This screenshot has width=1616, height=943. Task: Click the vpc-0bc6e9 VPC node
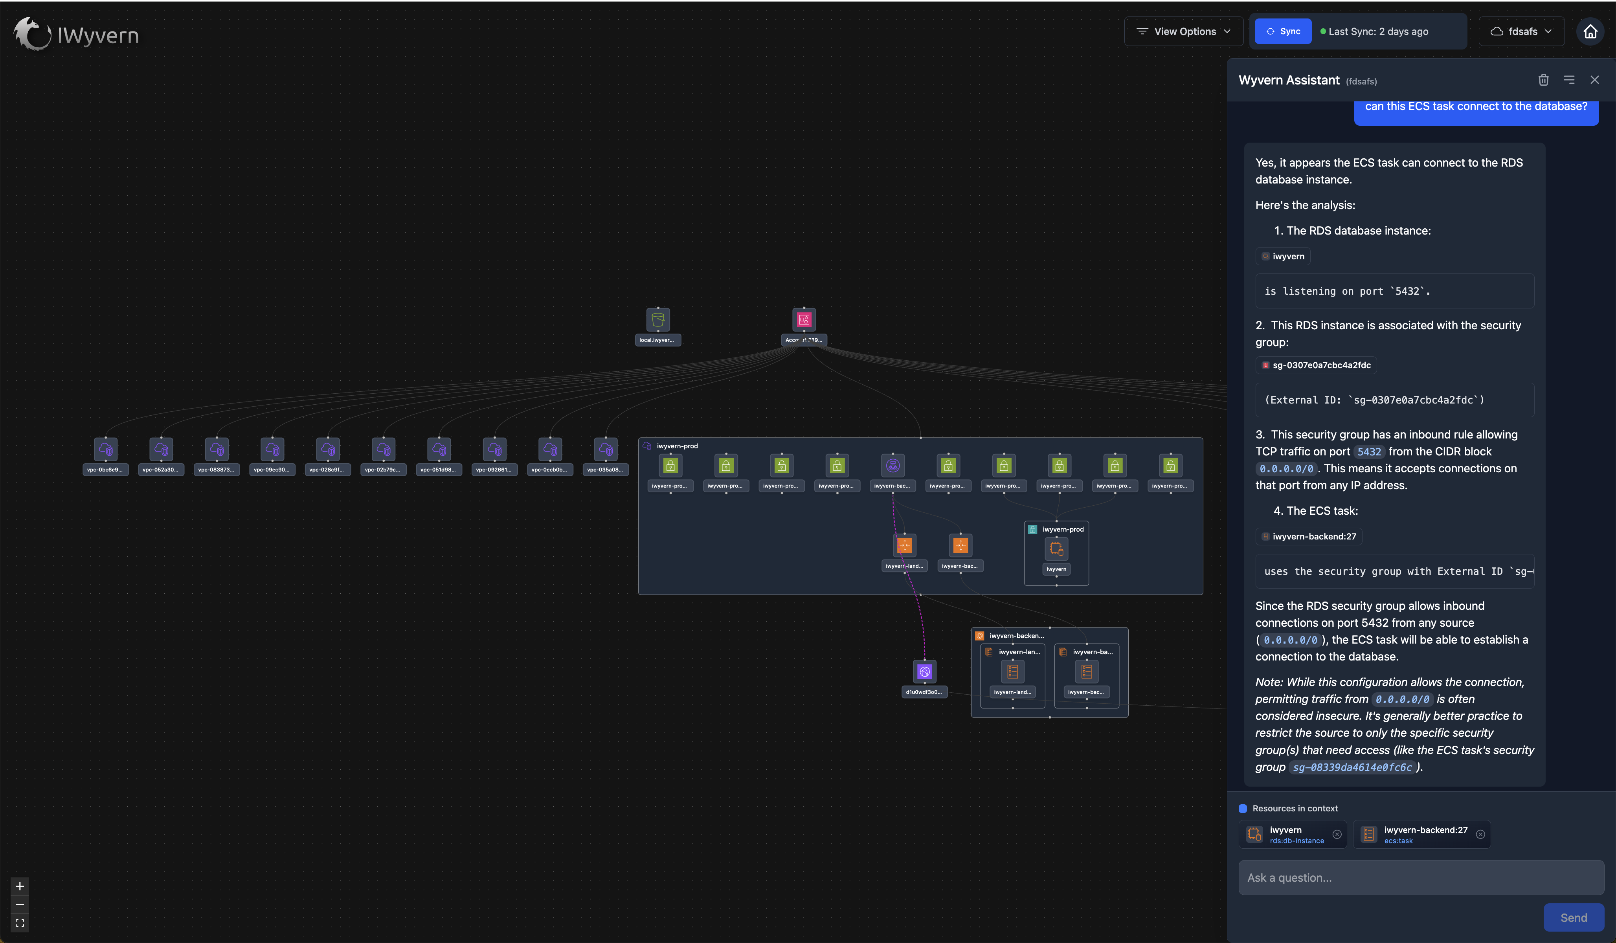(x=106, y=450)
